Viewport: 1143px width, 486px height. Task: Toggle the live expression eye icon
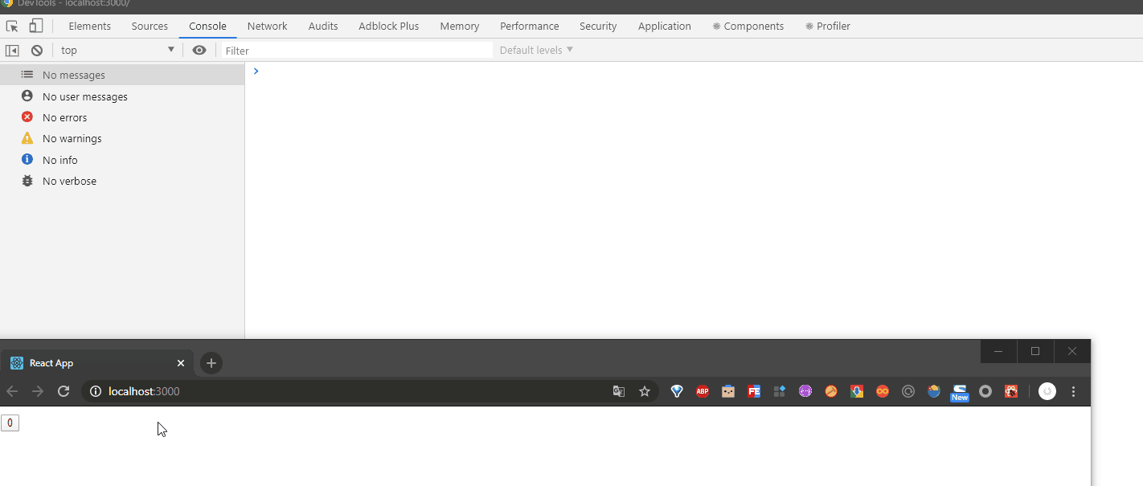pos(199,50)
